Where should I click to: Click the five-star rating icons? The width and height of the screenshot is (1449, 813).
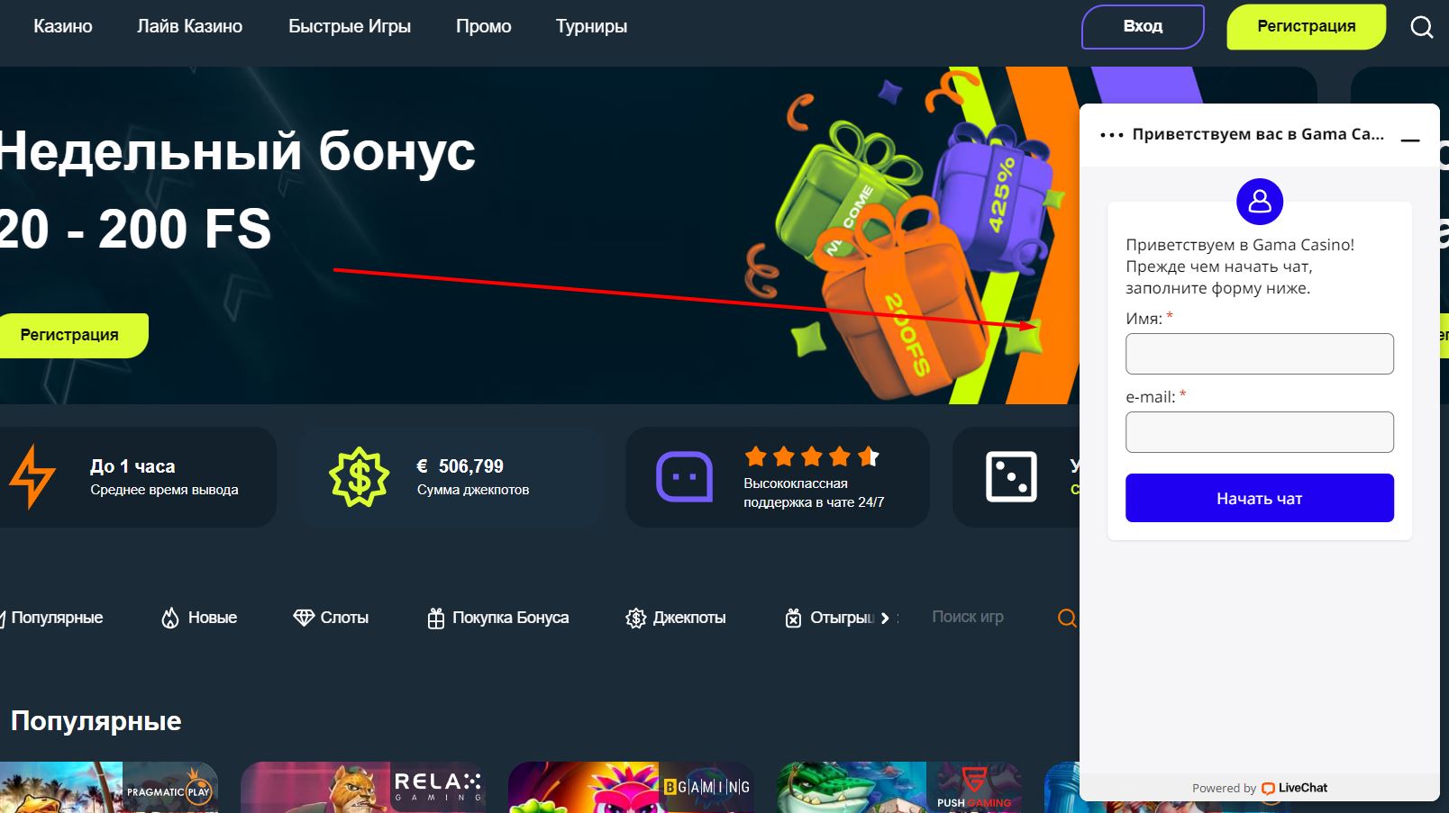pyautogui.click(x=812, y=456)
